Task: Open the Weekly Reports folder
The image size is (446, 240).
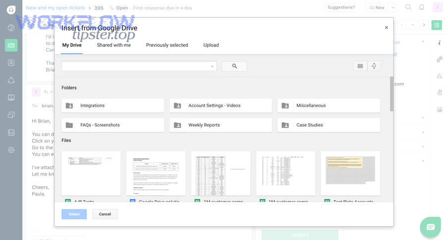Action: [x=221, y=125]
